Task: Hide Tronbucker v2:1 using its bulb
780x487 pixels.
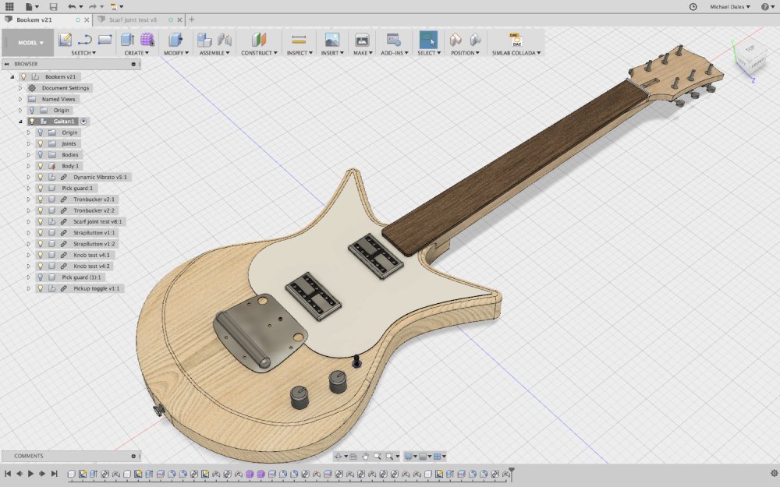Action: tap(41, 199)
